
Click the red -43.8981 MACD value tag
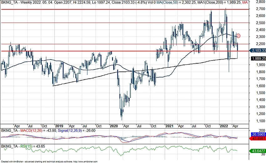(258, 139)
